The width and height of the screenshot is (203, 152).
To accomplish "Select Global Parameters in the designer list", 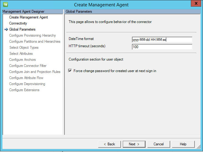I will [22, 29].
